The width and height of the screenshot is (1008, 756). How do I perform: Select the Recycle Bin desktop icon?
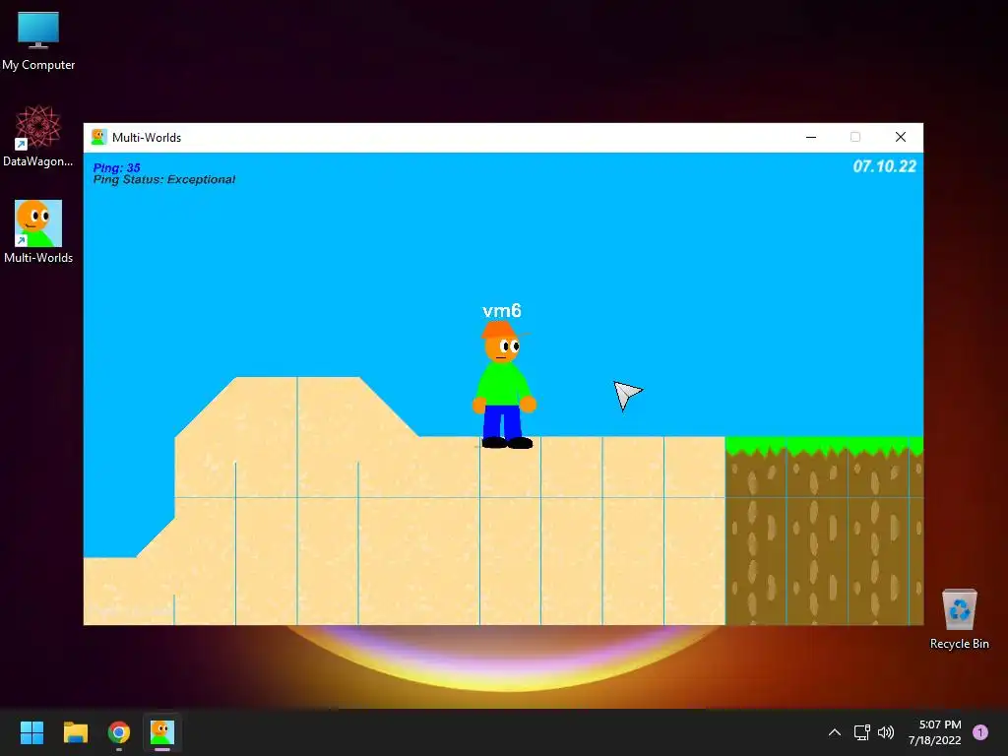tap(959, 619)
